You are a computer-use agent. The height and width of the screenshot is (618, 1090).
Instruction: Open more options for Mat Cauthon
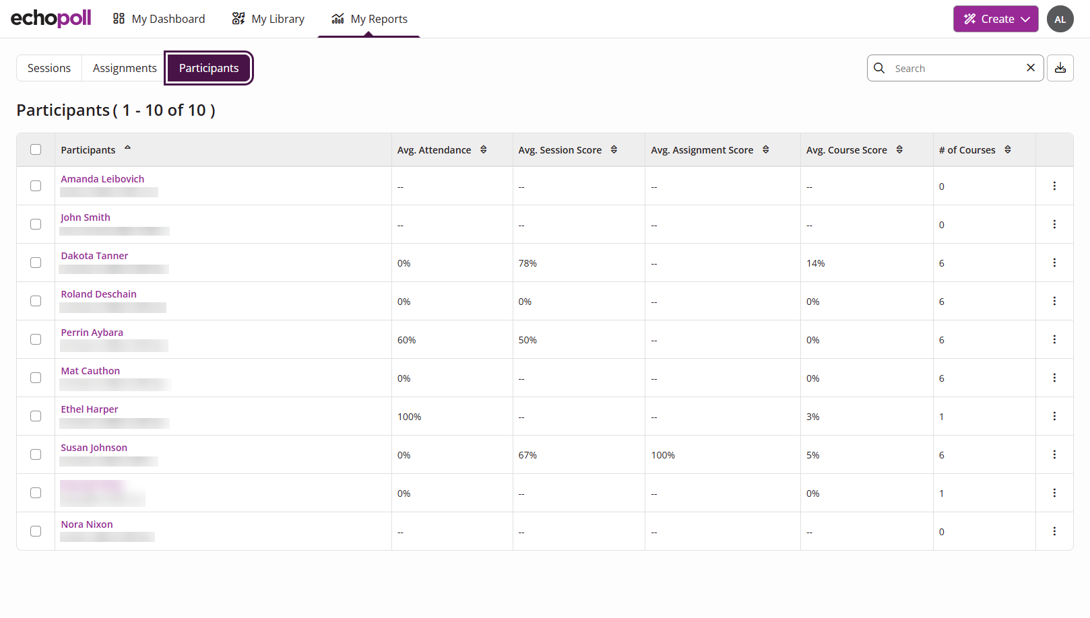[x=1054, y=378]
